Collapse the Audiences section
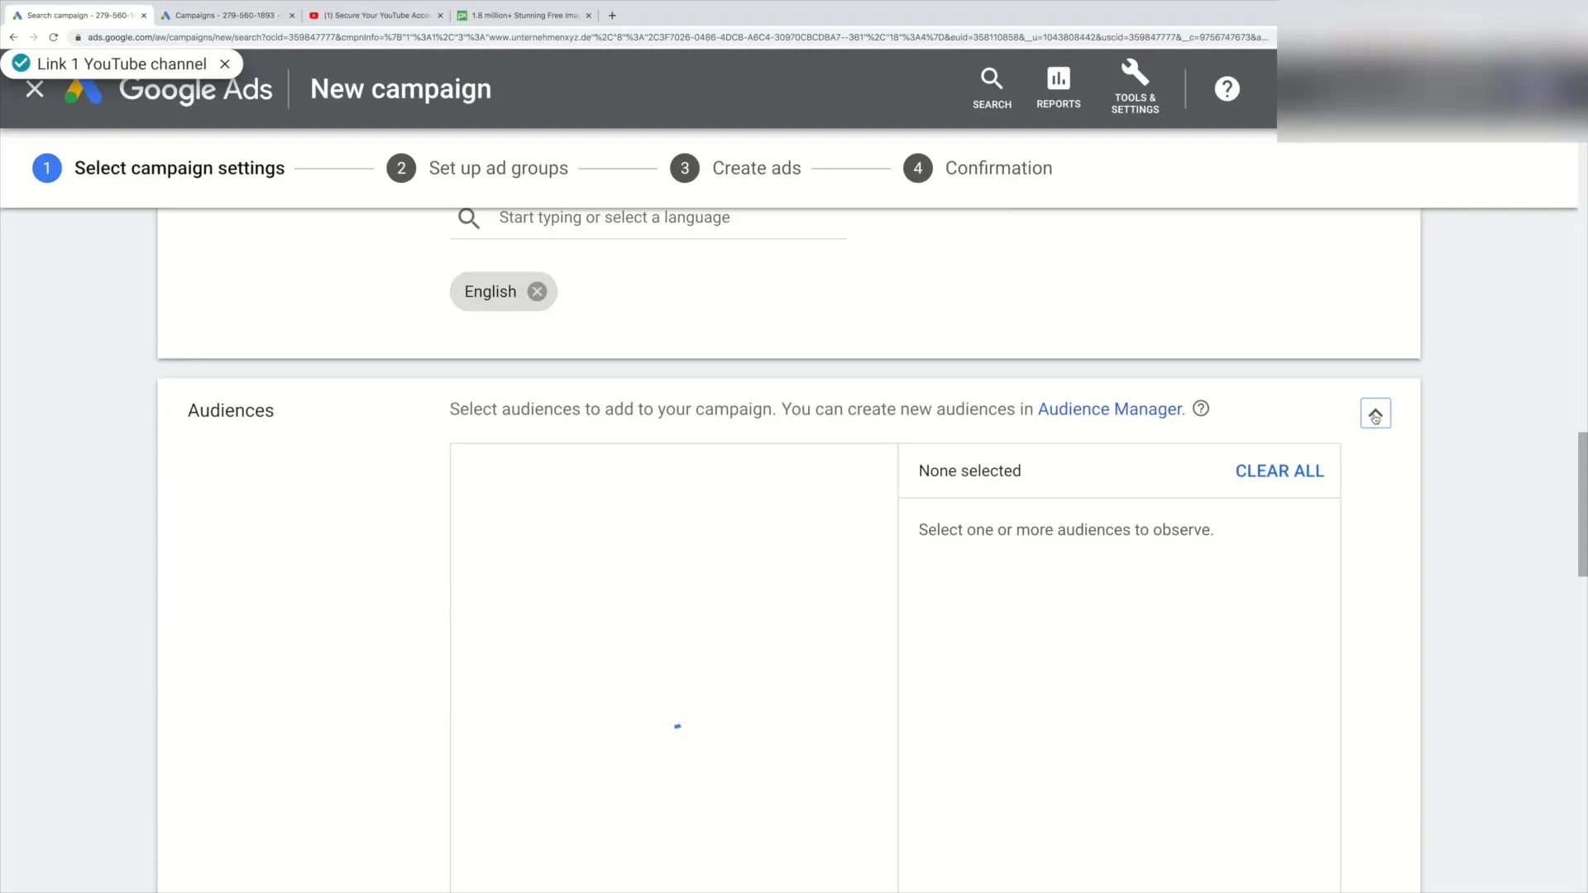Image resolution: width=1588 pixels, height=893 pixels. coord(1375,413)
